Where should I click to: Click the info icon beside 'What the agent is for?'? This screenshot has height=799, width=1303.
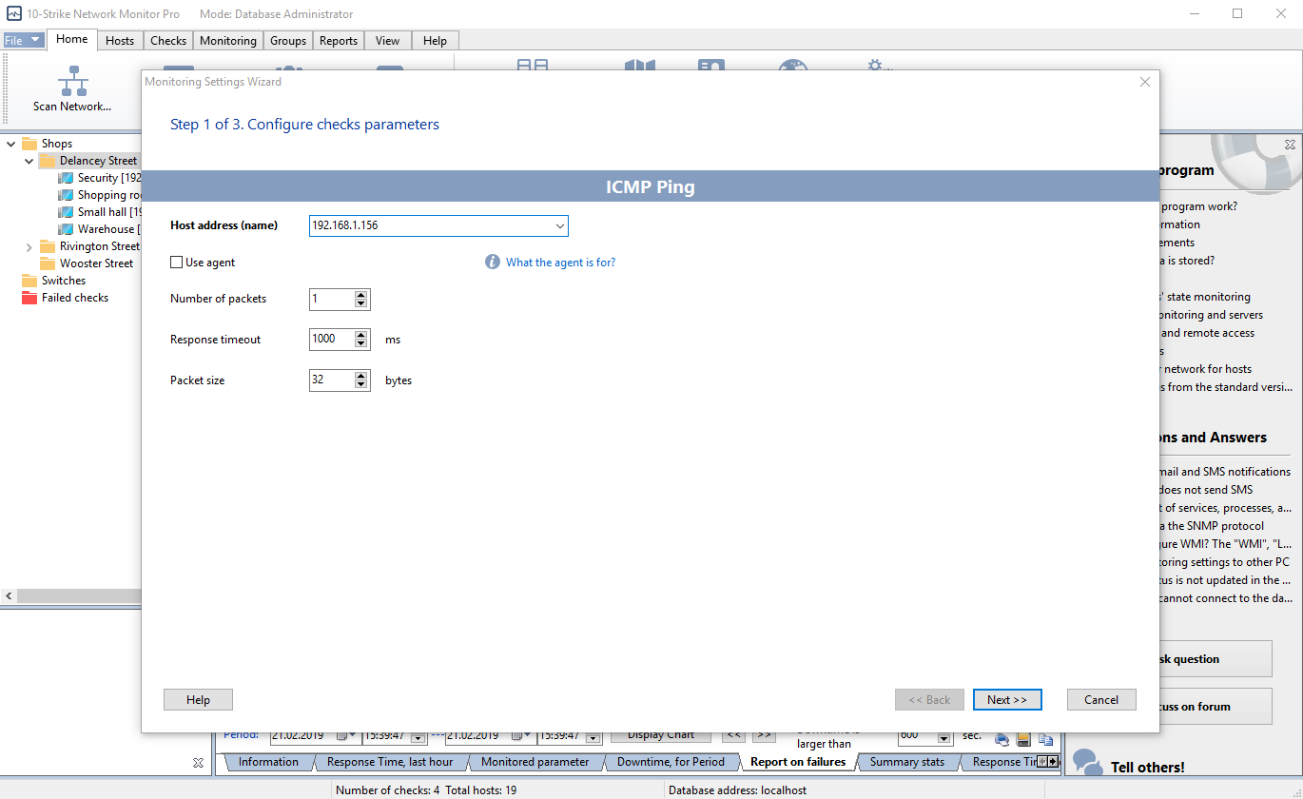tap(492, 262)
